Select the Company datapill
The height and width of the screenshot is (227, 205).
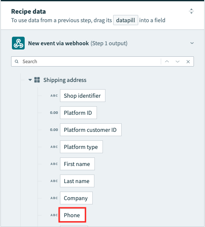tap(76, 198)
